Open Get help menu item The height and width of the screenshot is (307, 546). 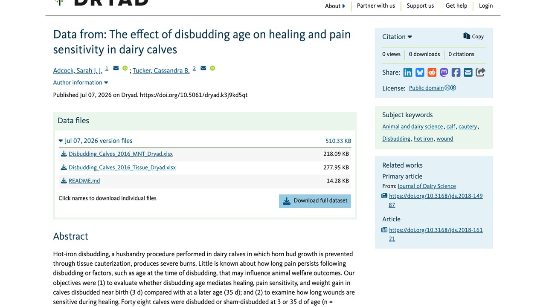[x=456, y=6]
